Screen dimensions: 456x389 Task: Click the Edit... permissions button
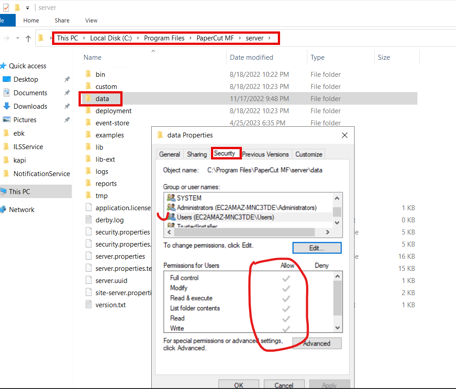[x=317, y=248]
